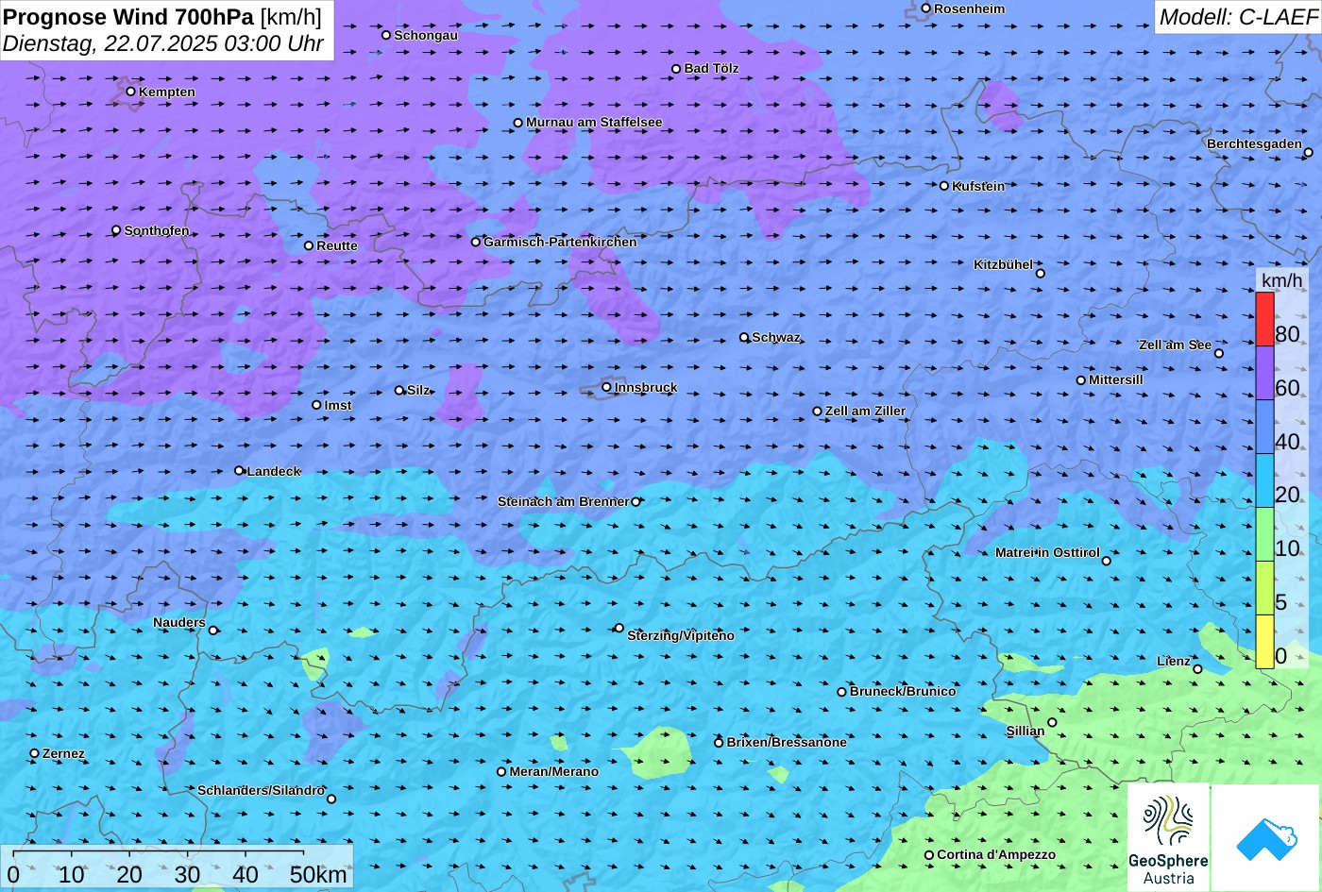Pick the "Brixen/Bressanone" label

tap(787, 742)
